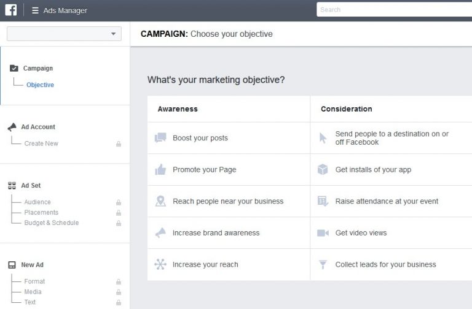Viewport: 472px width, 309px height.
Task: Click the "What's your marketing objective?" heading
Action: pos(216,80)
